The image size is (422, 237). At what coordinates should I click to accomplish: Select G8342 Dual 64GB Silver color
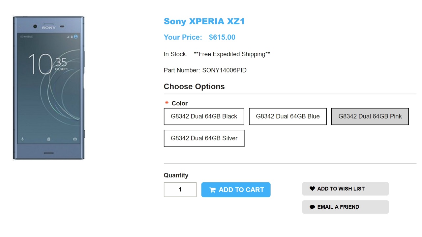coord(204,138)
